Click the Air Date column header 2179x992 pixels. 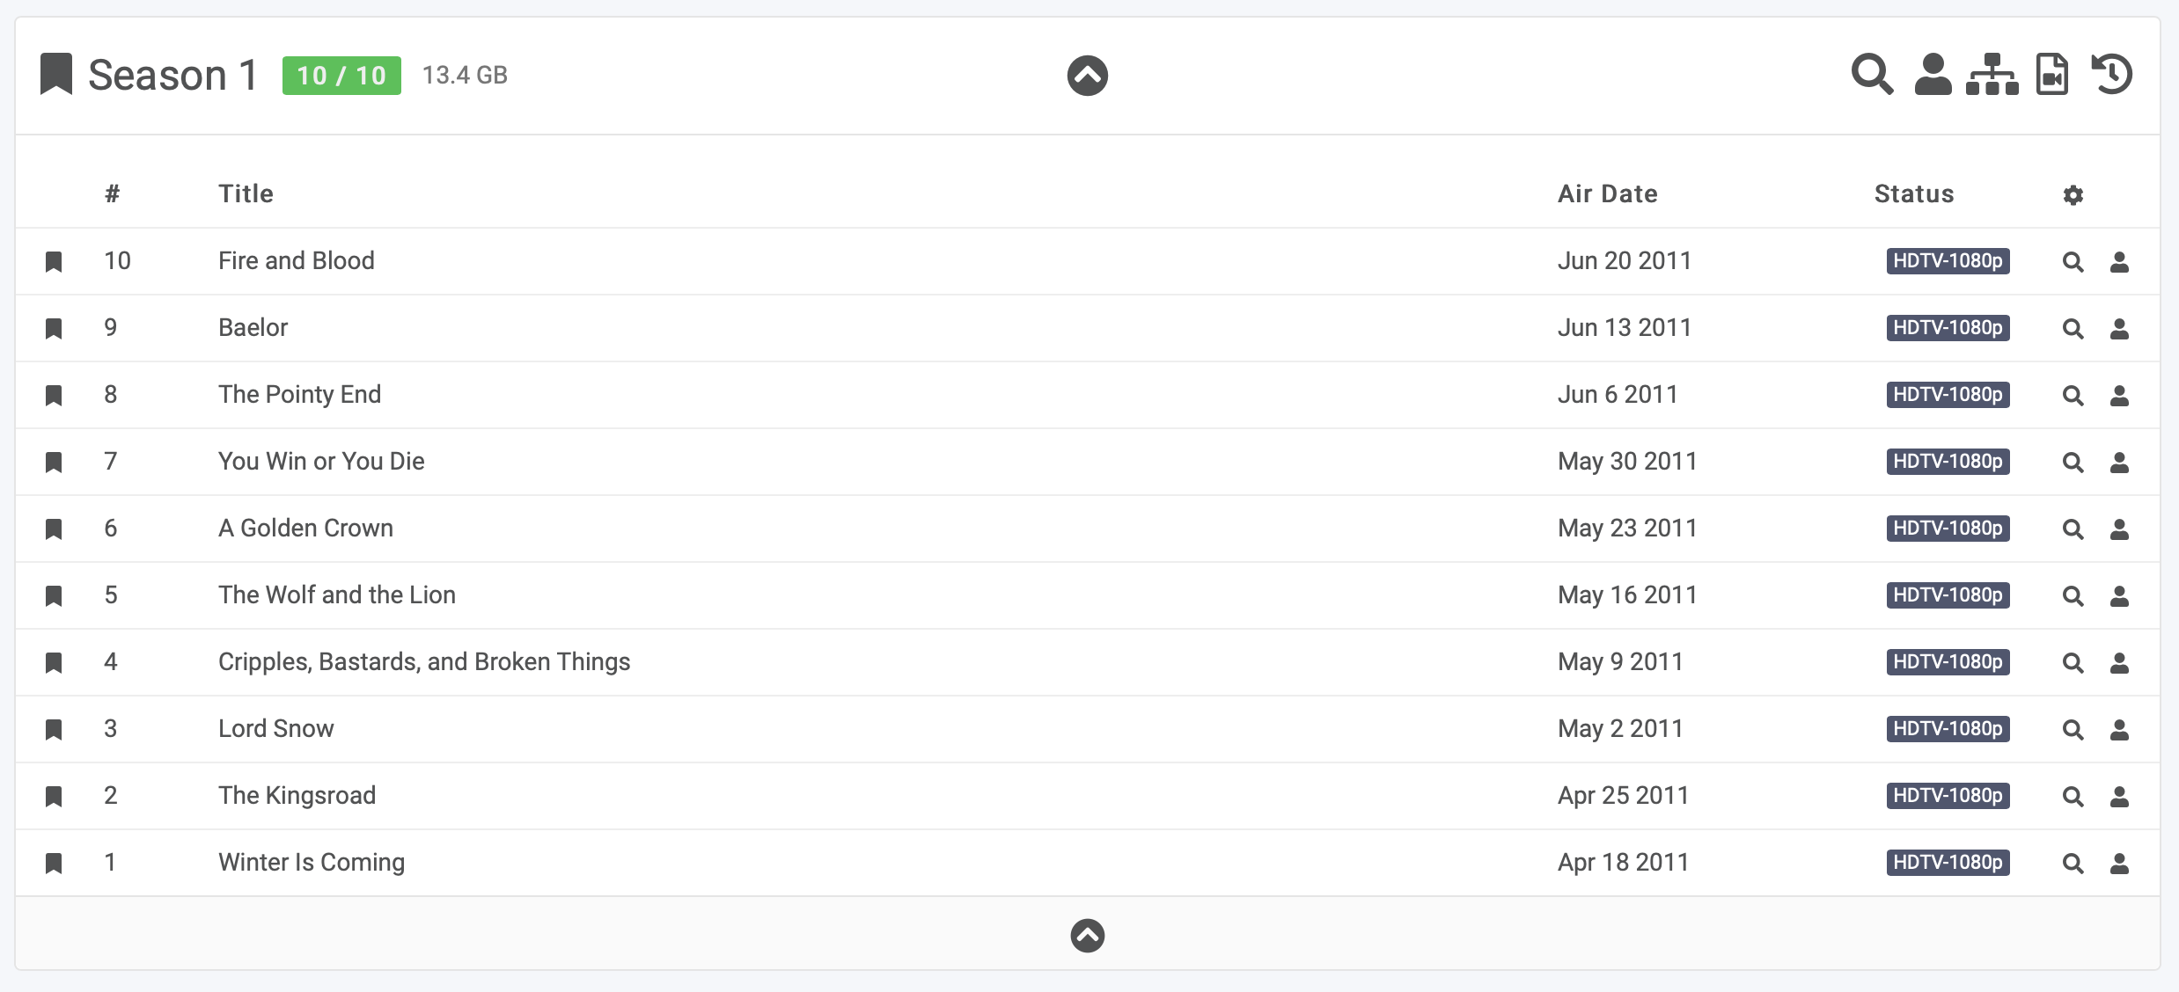tap(1608, 193)
